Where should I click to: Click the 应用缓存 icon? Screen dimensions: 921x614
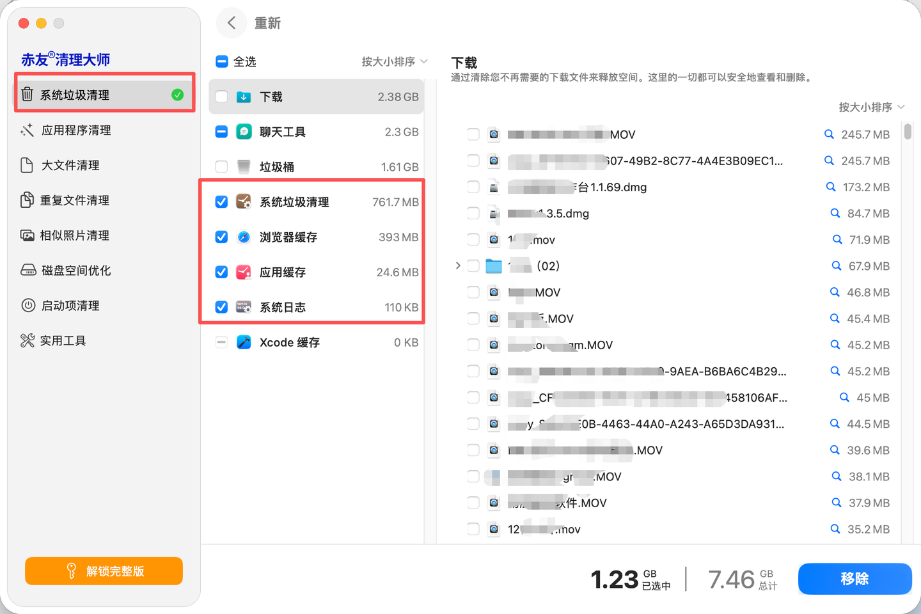pyautogui.click(x=244, y=272)
